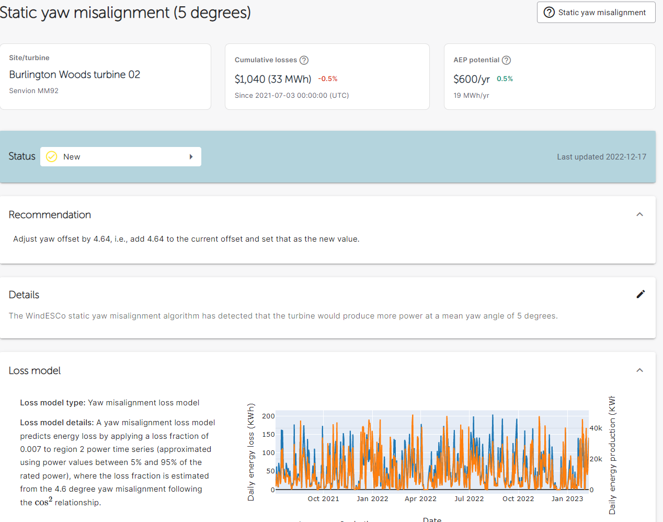Click the Since 2021-07-03 timestamp text
663x522 pixels.
(292, 95)
